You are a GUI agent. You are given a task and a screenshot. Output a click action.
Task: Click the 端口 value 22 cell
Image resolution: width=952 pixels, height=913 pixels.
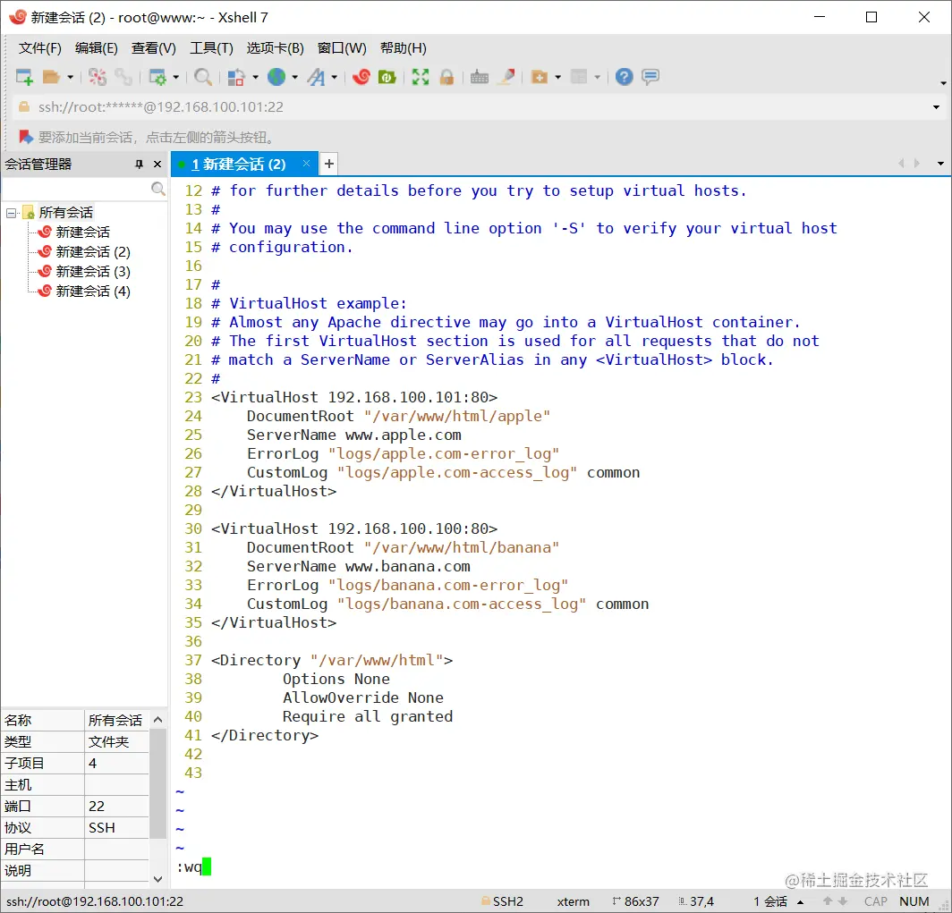pyautogui.click(x=116, y=807)
